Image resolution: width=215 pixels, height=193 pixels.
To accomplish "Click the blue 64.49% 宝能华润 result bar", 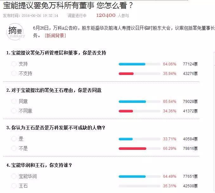I will coord(132,176).
